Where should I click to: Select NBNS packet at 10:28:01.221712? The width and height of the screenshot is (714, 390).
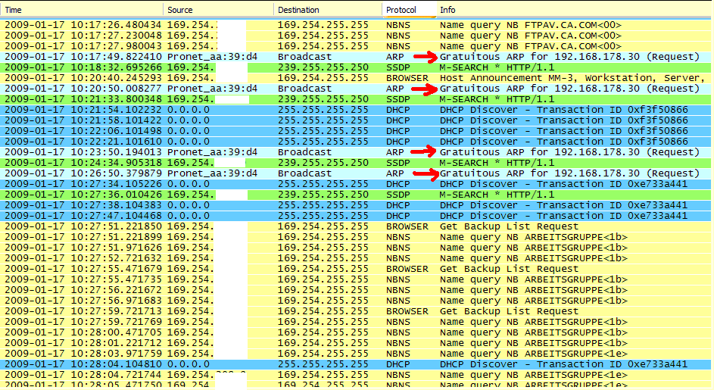[x=356, y=343]
